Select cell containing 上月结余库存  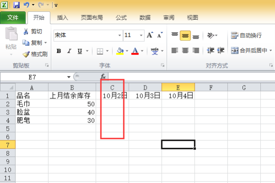point(72,96)
